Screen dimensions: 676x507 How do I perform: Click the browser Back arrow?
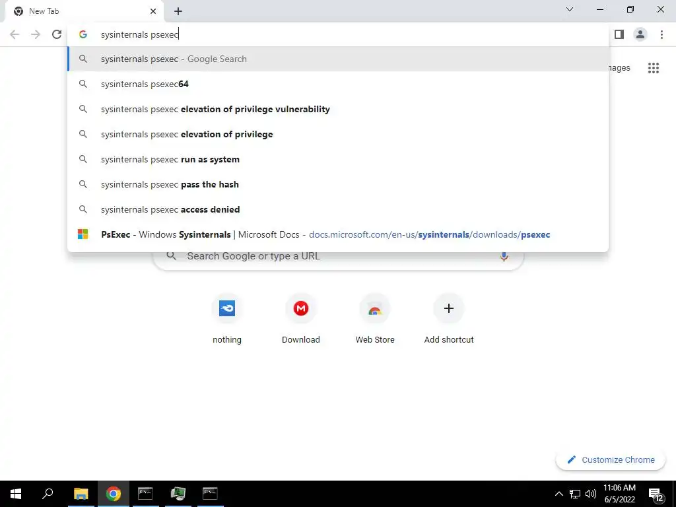click(15, 34)
